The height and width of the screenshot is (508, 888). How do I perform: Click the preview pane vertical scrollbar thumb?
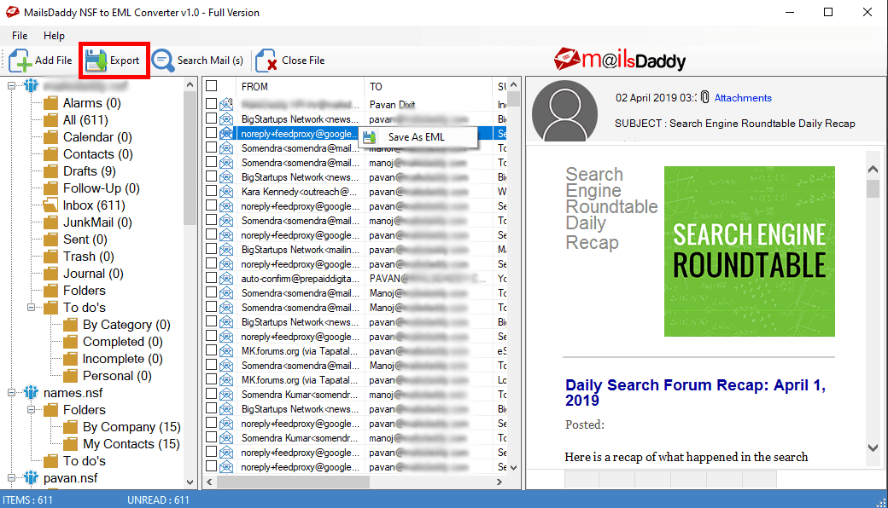coord(873,188)
